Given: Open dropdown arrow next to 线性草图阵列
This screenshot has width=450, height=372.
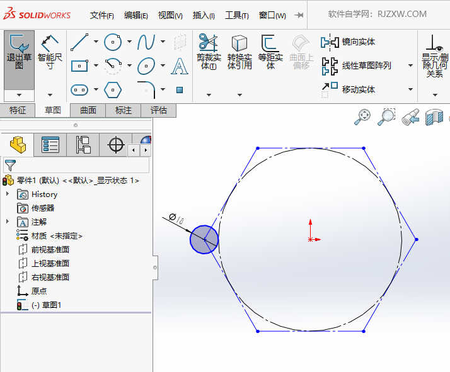Looking at the screenshot, I should click(410, 65).
